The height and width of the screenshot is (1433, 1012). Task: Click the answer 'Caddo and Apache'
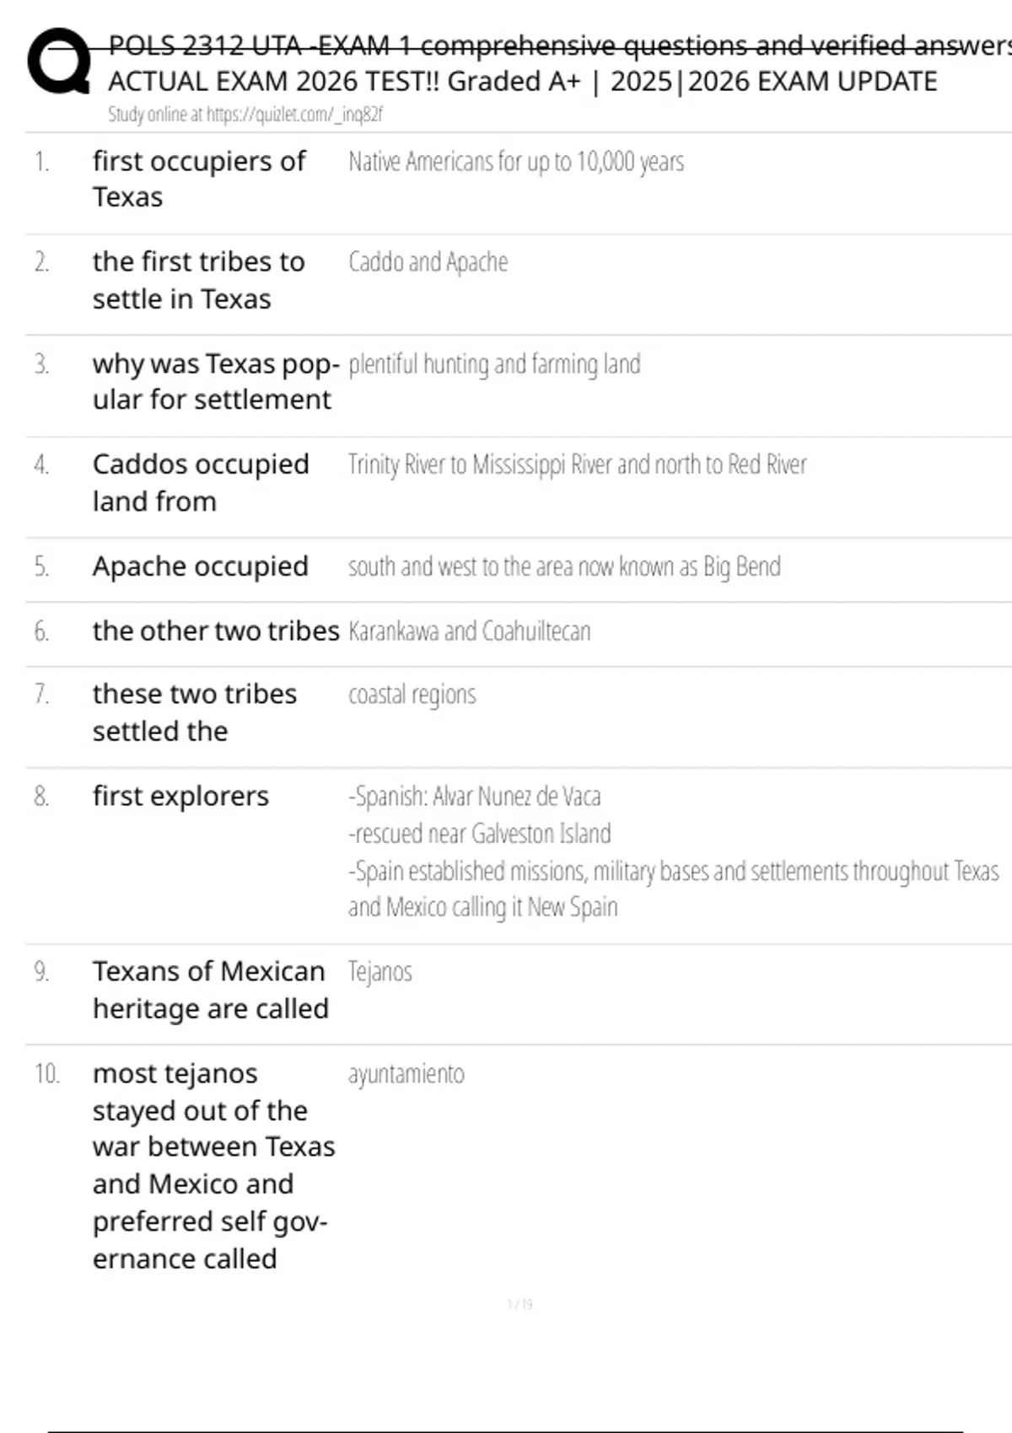click(428, 262)
